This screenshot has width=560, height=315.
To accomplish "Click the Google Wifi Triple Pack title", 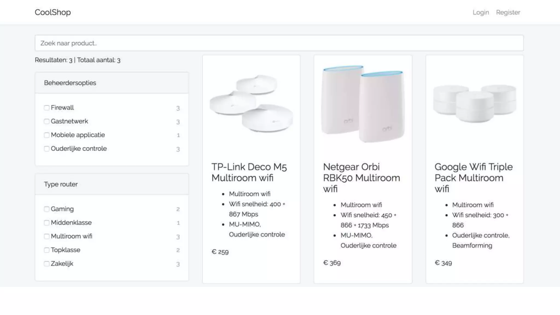I will pos(474,178).
